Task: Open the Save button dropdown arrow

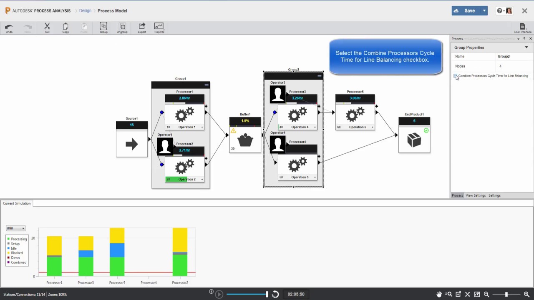Action: [x=484, y=11]
